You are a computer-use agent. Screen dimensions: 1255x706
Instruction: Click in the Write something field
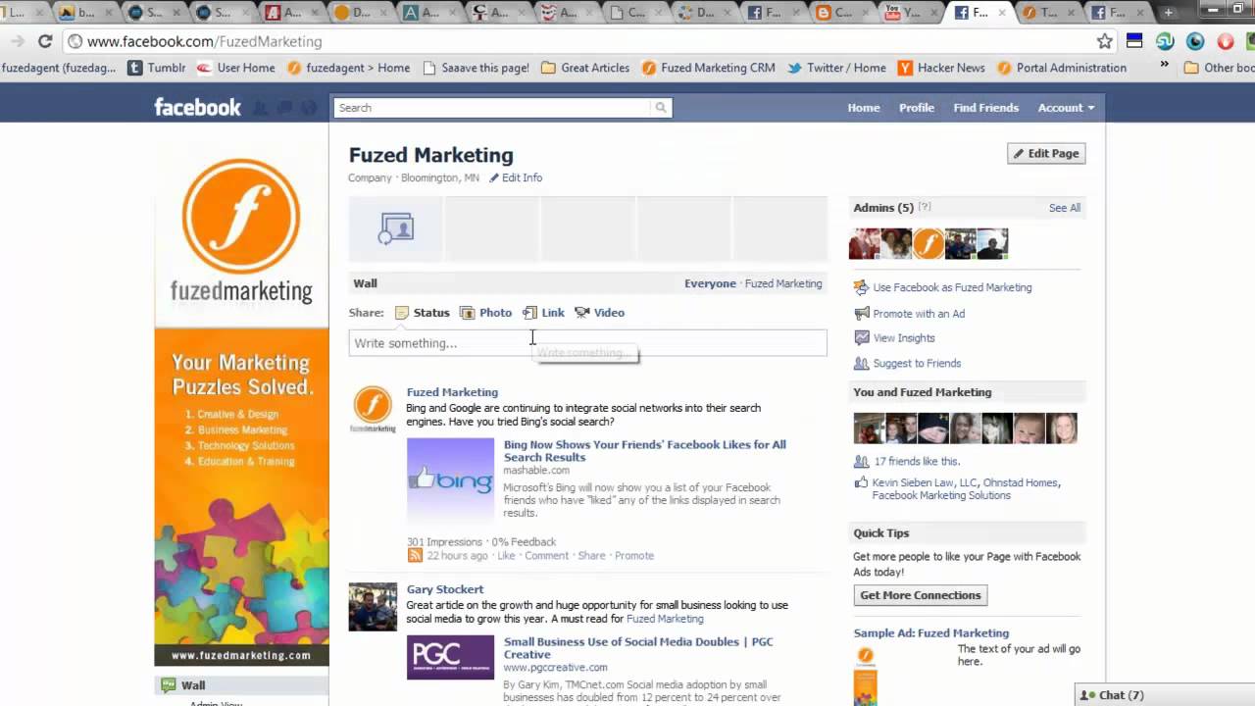[x=588, y=343]
